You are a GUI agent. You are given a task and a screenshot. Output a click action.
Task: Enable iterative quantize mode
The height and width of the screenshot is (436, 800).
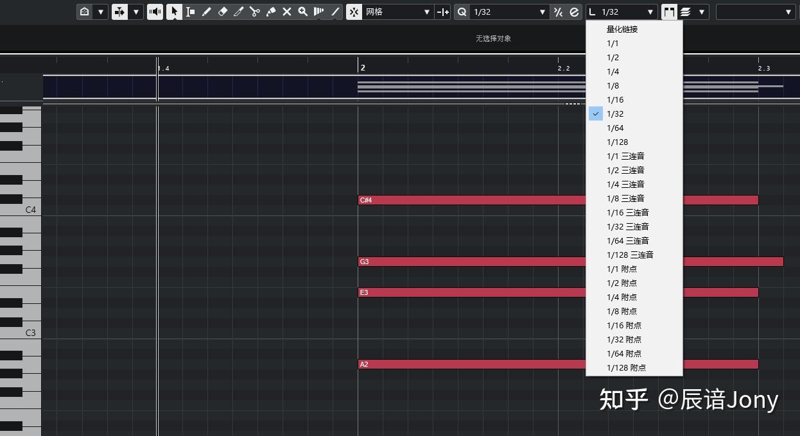558,12
